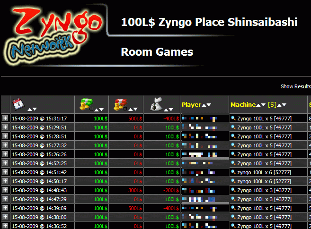
Task: Expand the 15:31:17 row with plus button
Action: coord(5,118)
